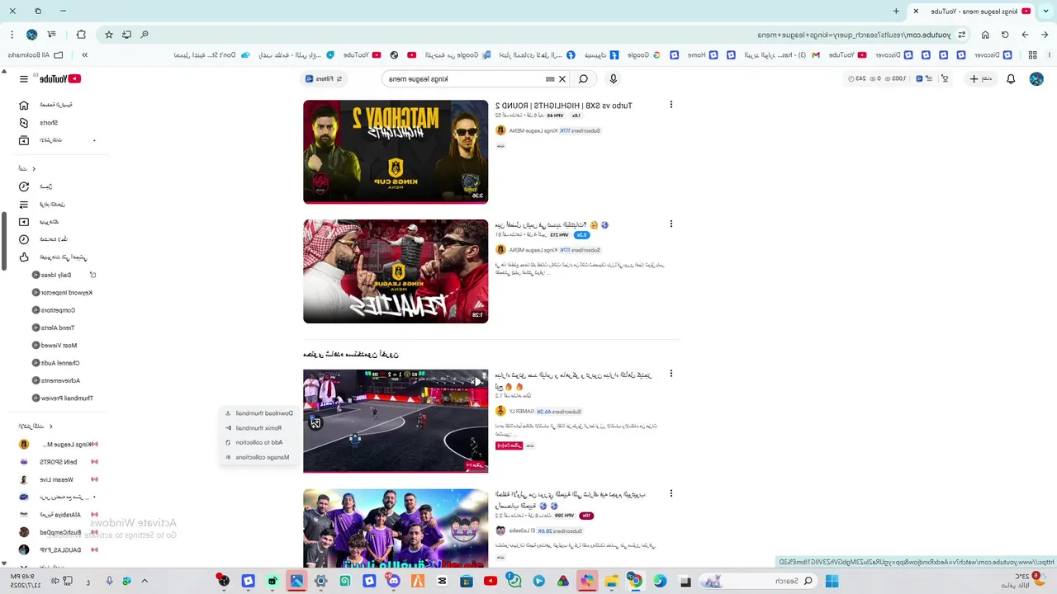Show hidden bookmarks with the double chevron
Image resolution: width=1057 pixels, height=594 pixels.
click(x=85, y=55)
